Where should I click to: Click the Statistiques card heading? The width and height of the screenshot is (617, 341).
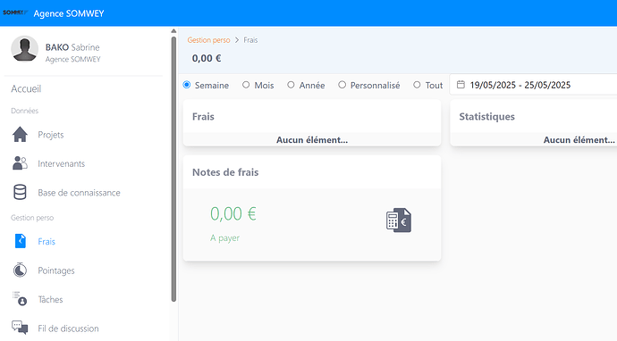486,116
